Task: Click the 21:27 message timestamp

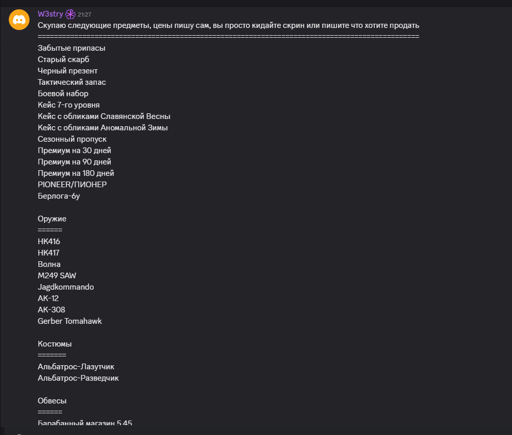Action: [x=84, y=14]
